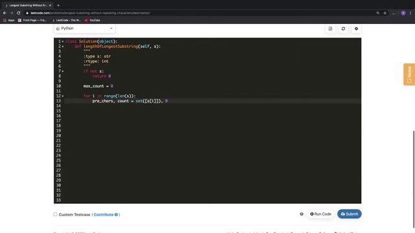Click the padlock site info icon
Image resolution: width=415 pixels, height=233 pixels.
click(27, 13)
